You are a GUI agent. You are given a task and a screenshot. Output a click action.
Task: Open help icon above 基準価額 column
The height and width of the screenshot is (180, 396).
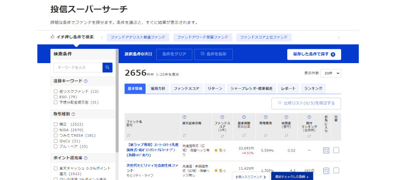pos(244,117)
